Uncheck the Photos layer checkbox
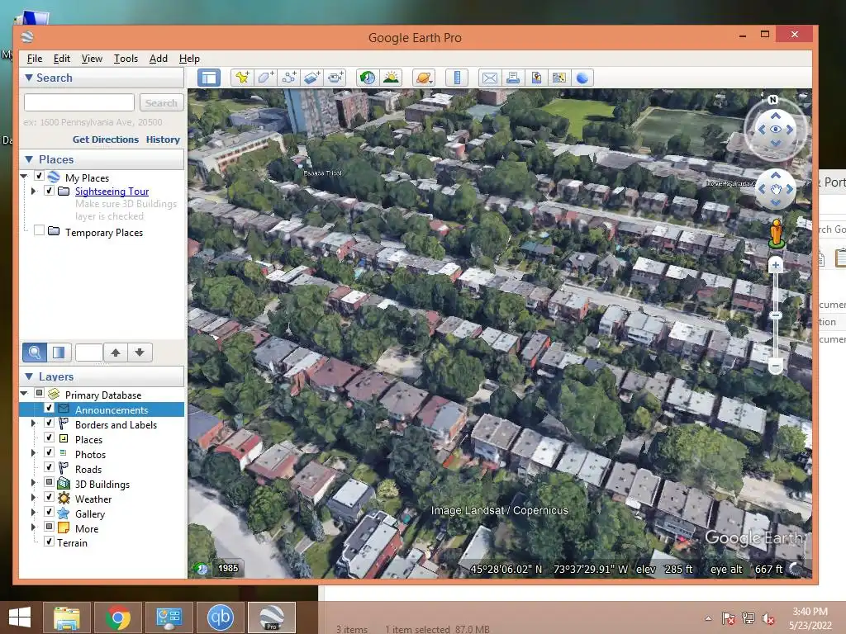The image size is (846, 634). (x=49, y=453)
